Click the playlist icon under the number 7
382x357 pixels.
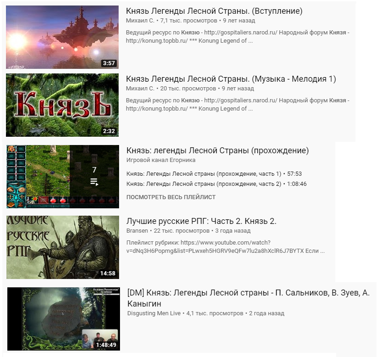(94, 182)
